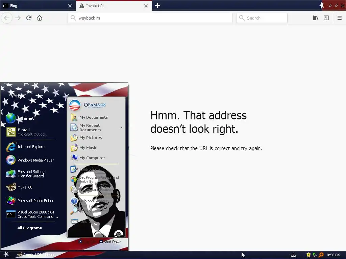
Task: Click into the Search box
Action: (x=262, y=18)
